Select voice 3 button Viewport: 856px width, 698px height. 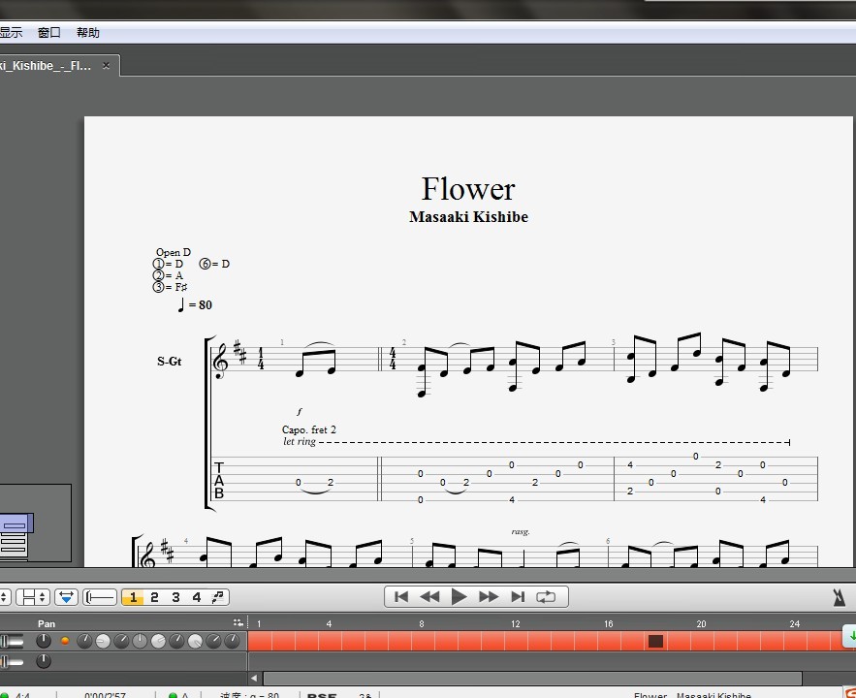(175, 597)
